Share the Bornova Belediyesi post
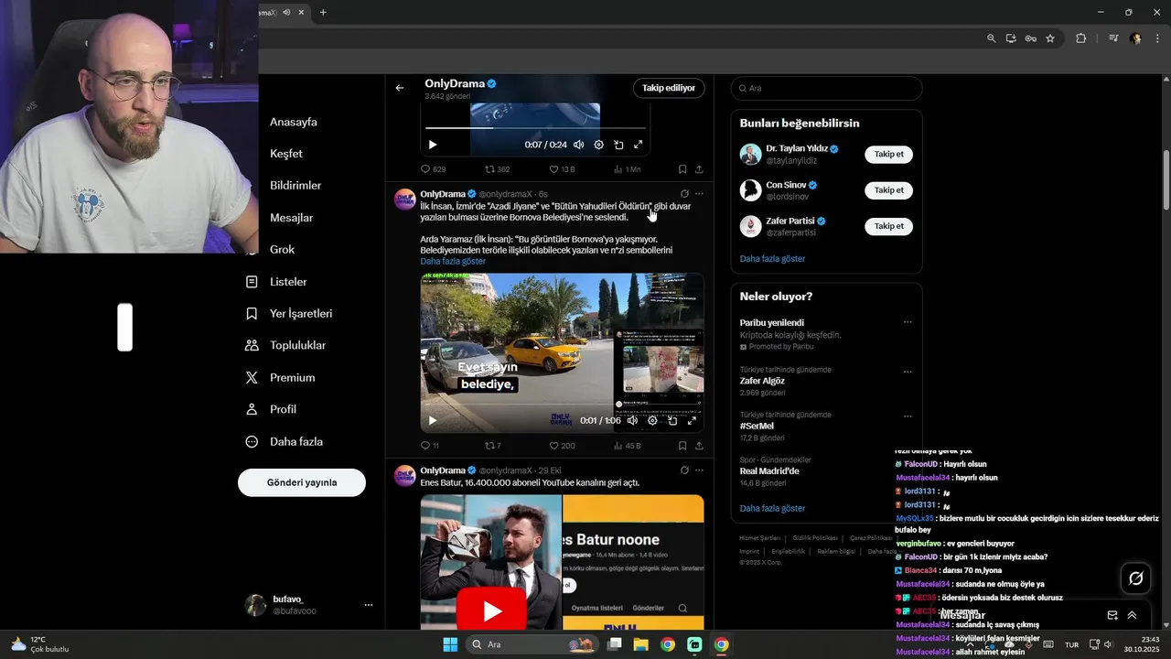 [x=699, y=446]
